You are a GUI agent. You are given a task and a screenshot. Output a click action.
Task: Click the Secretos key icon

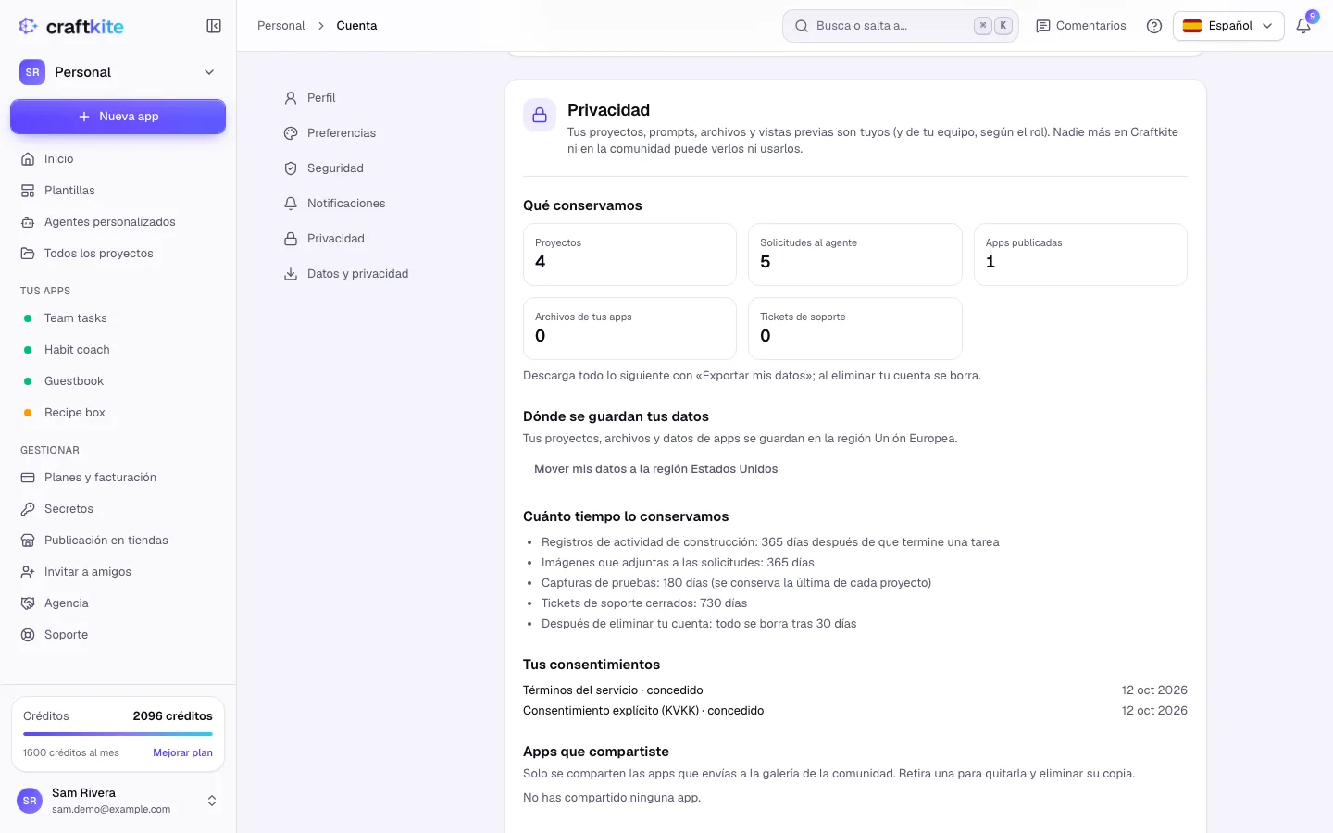[28, 509]
